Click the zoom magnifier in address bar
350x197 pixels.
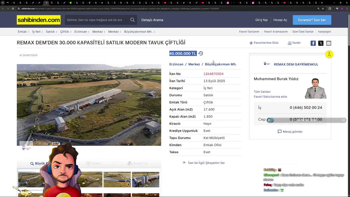point(318,8)
